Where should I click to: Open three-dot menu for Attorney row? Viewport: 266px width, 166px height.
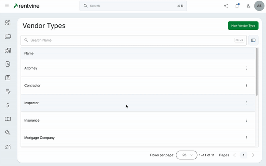[x=246, y=68]
